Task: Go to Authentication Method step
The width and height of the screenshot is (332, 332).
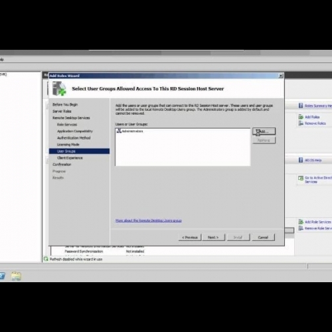Action: 74,137
